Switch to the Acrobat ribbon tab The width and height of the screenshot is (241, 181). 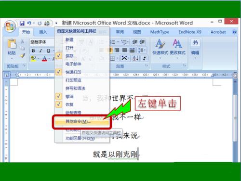(218, 32)
